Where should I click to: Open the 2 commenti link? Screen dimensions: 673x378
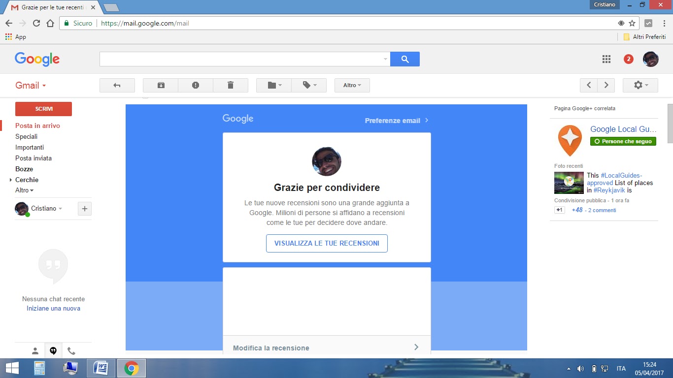tap(602, 210)
